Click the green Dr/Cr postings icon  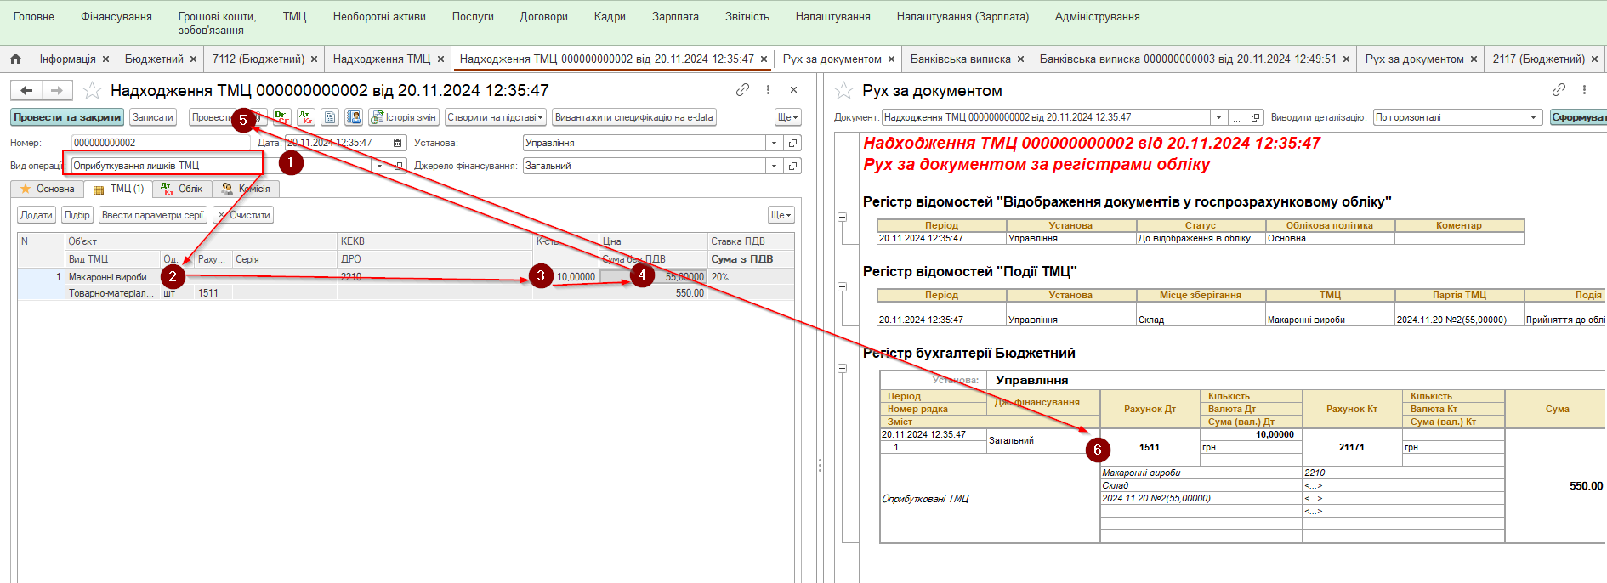pyautogui.click(x=281, y=117)
